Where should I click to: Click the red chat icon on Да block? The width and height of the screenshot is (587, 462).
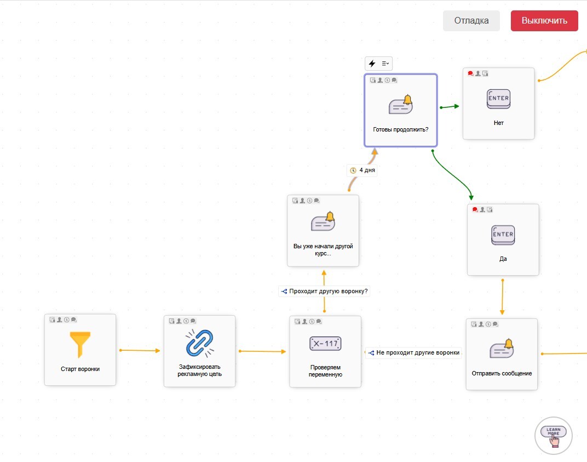[x=475, y=209]
